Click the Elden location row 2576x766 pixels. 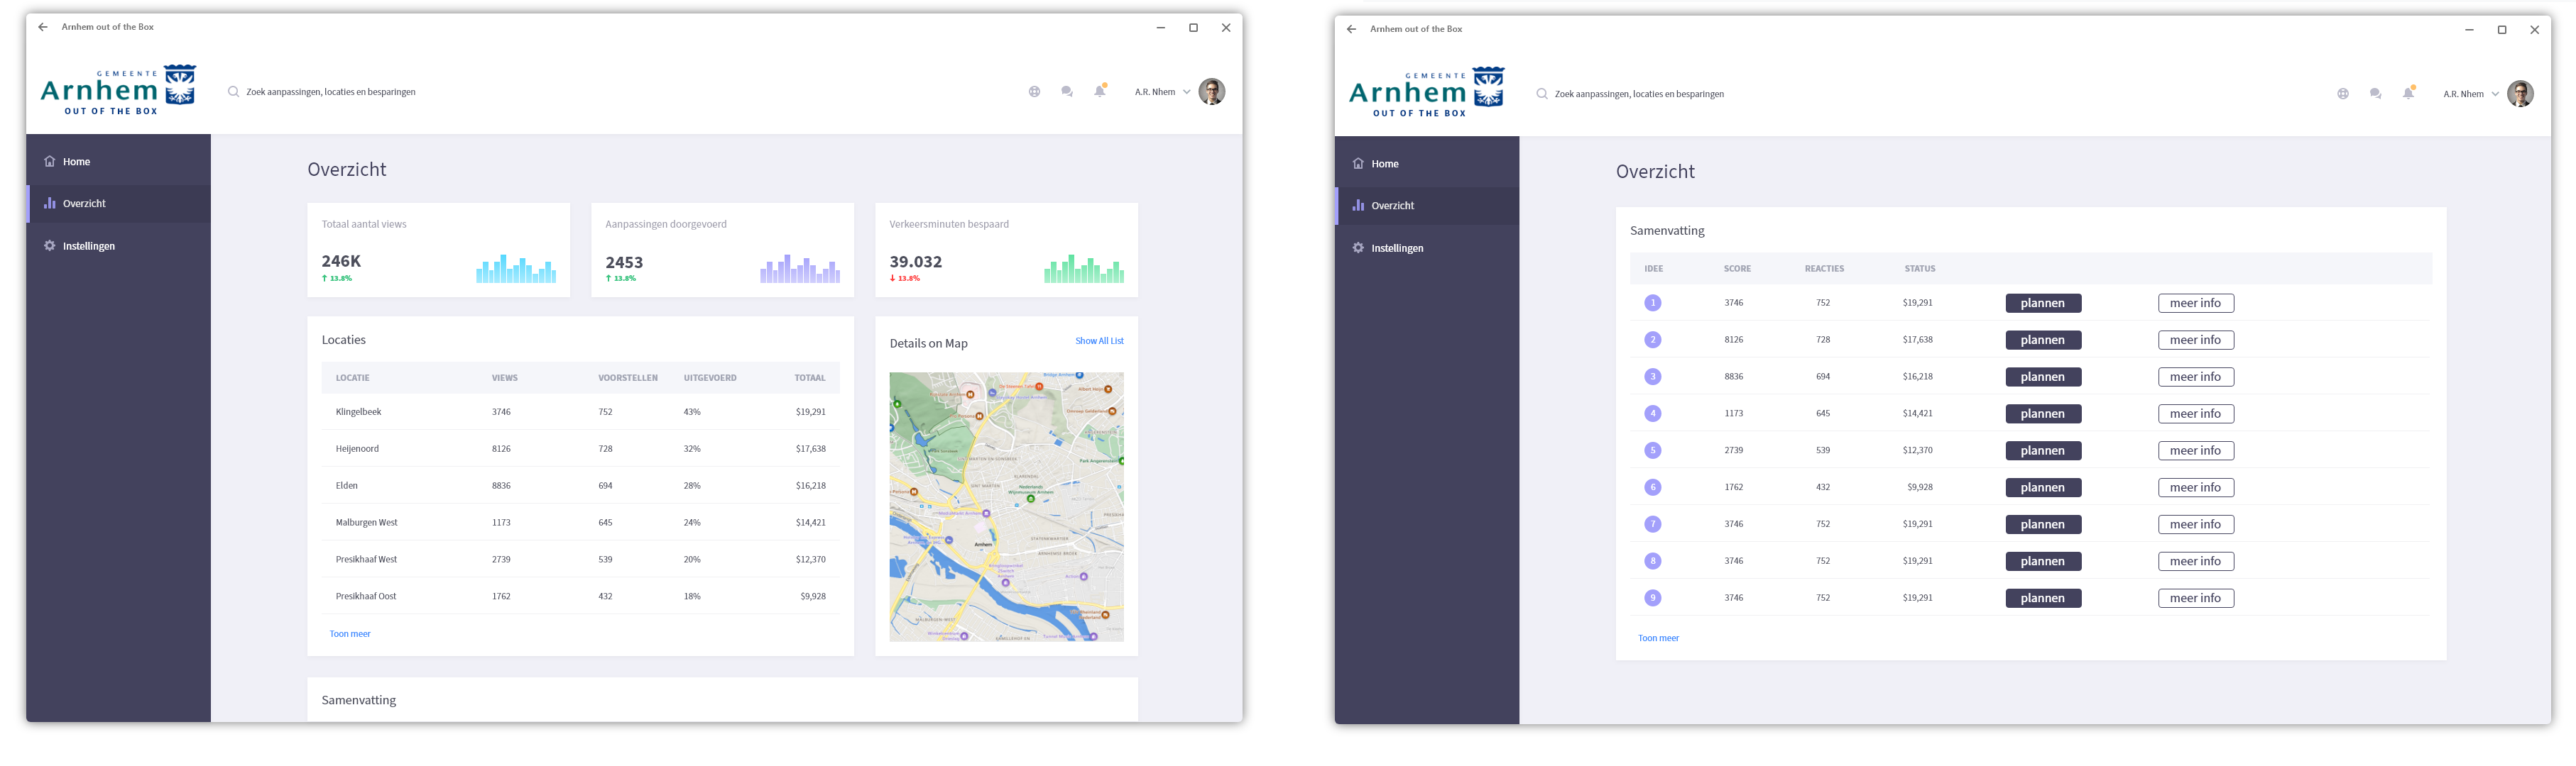(581, 485)
